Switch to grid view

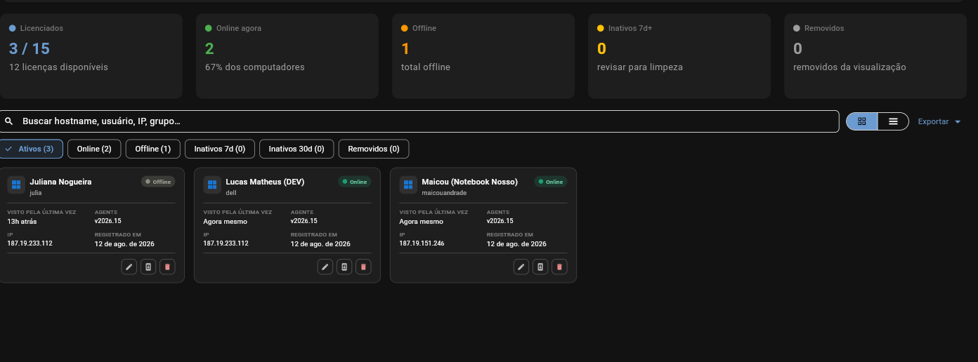pos(862,121)
